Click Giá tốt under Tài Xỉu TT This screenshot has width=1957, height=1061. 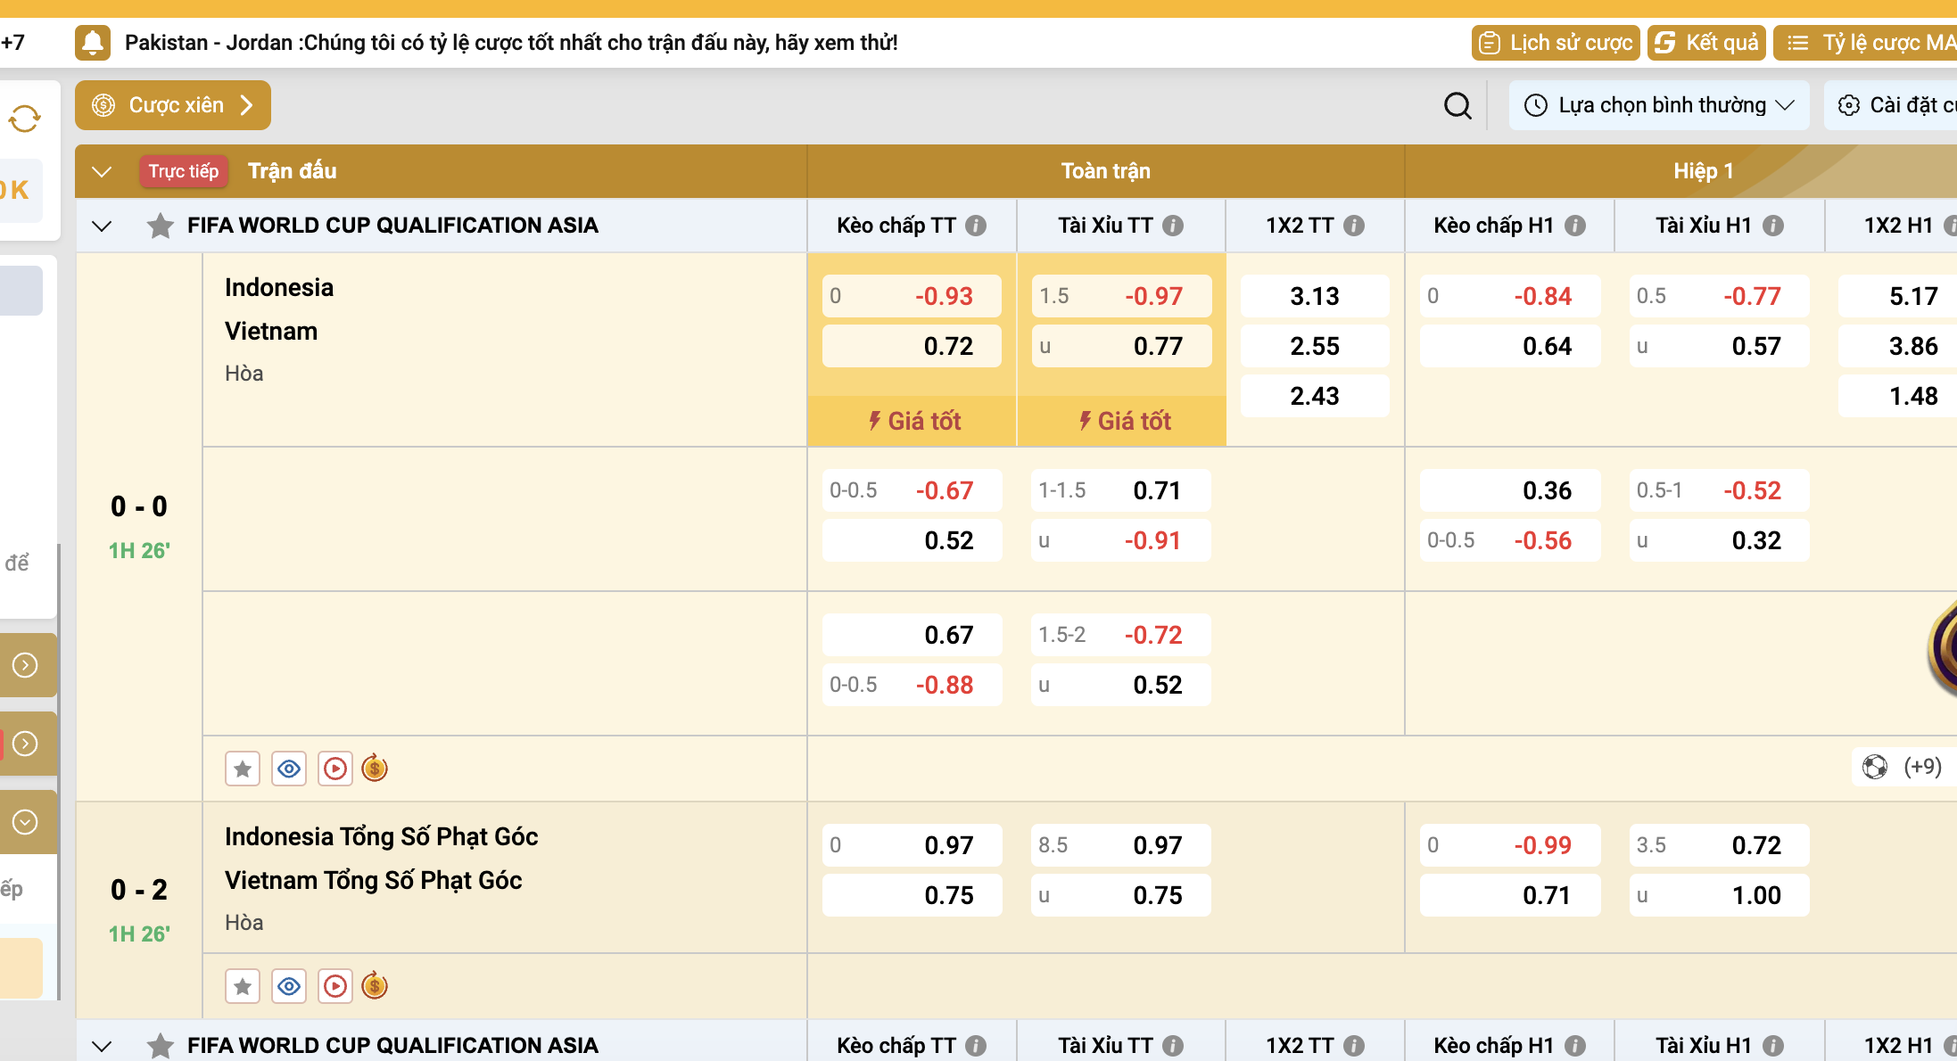point(1122,421)
